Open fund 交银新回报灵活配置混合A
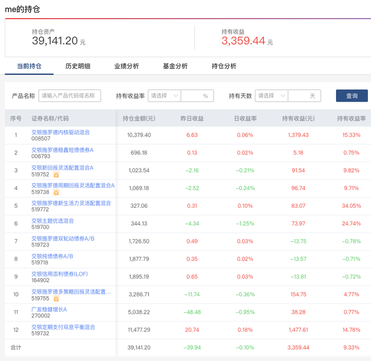 pyautogui.click(x=63, y=168)
